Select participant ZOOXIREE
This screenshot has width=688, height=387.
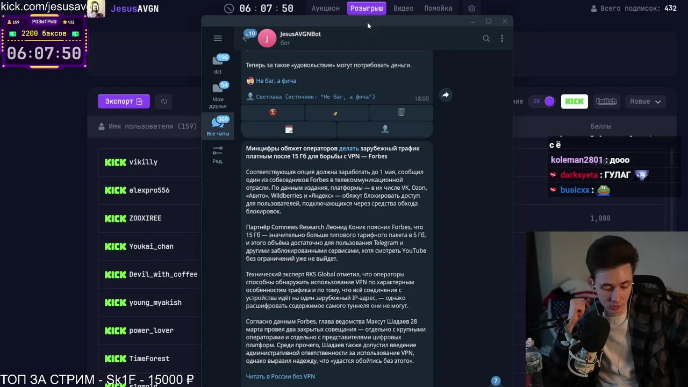pyautogui.click(x=145, y=218)
